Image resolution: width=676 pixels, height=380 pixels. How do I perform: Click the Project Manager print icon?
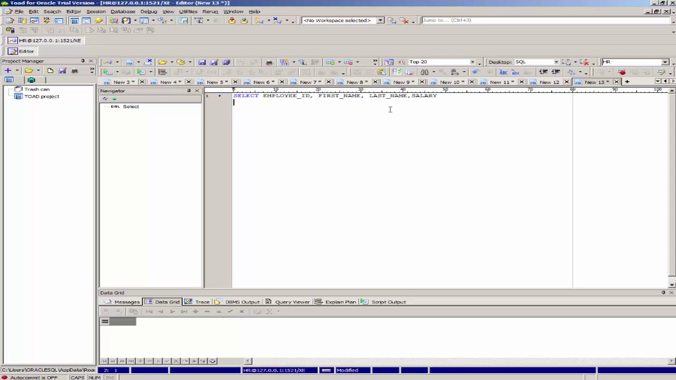coord(74,71)
